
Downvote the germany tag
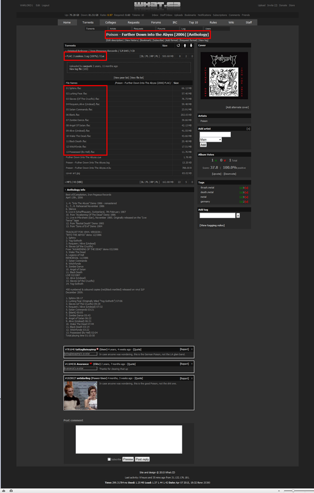point(247,202)
